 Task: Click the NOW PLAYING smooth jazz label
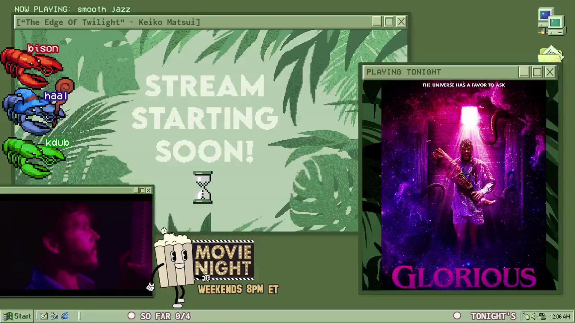(x=72, y=9)
